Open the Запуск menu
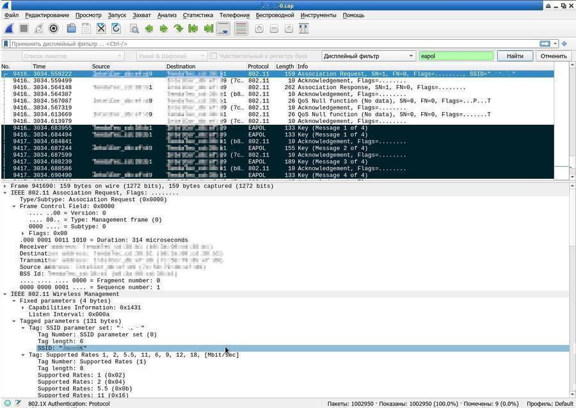 (117, 15)
